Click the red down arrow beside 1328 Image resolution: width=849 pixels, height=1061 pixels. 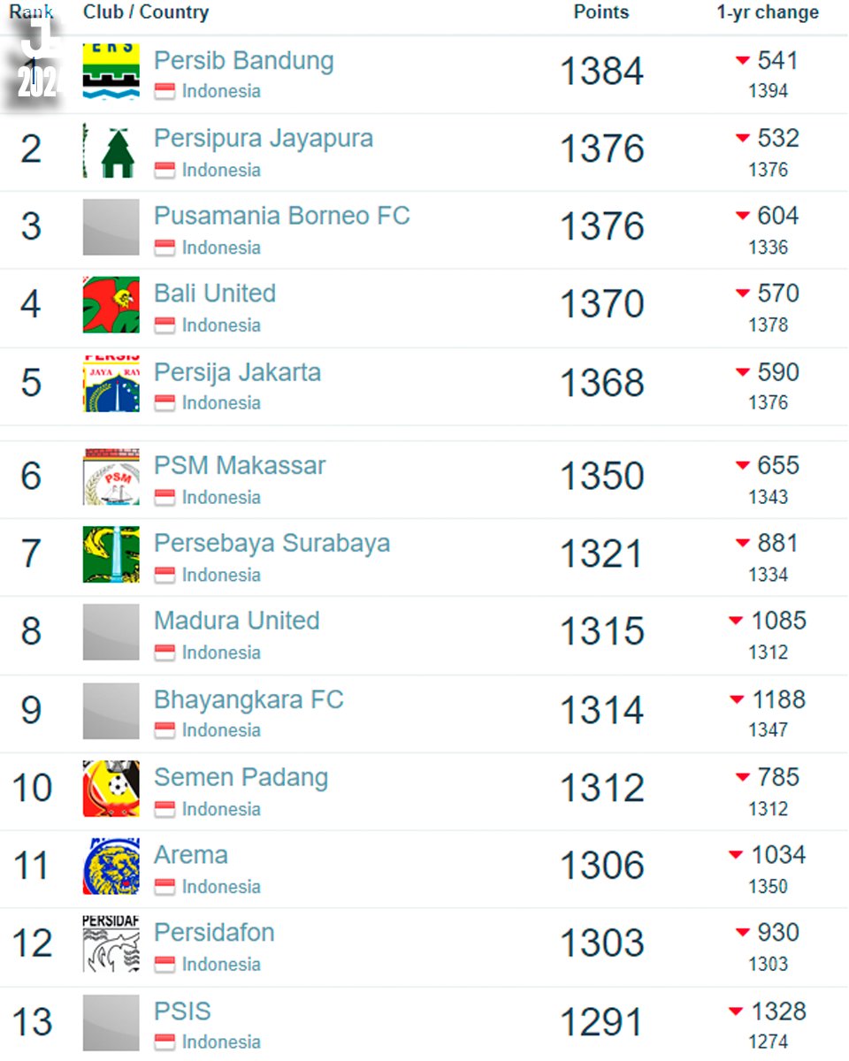(x=736, y=1011)
